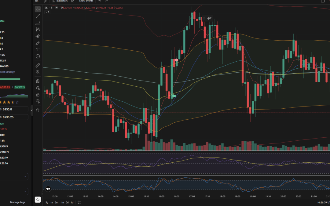Delete drawings with the trash icon
The height and width of the screenshot is (206, 330).
click(x=38, y=110)
